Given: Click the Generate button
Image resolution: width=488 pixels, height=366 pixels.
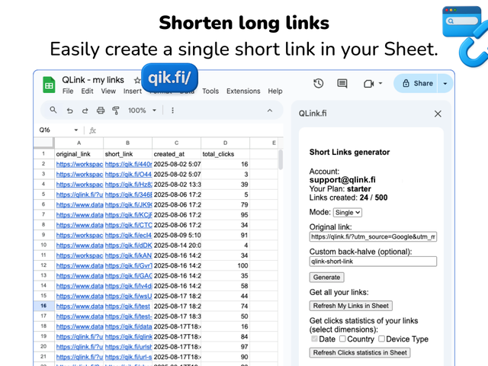Looking at the screenshot, I should (x=327, y=278).
